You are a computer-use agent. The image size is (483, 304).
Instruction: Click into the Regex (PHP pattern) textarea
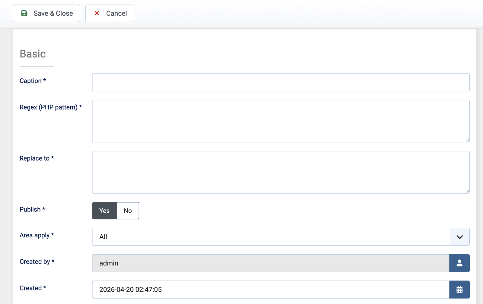tap(281, 121)
